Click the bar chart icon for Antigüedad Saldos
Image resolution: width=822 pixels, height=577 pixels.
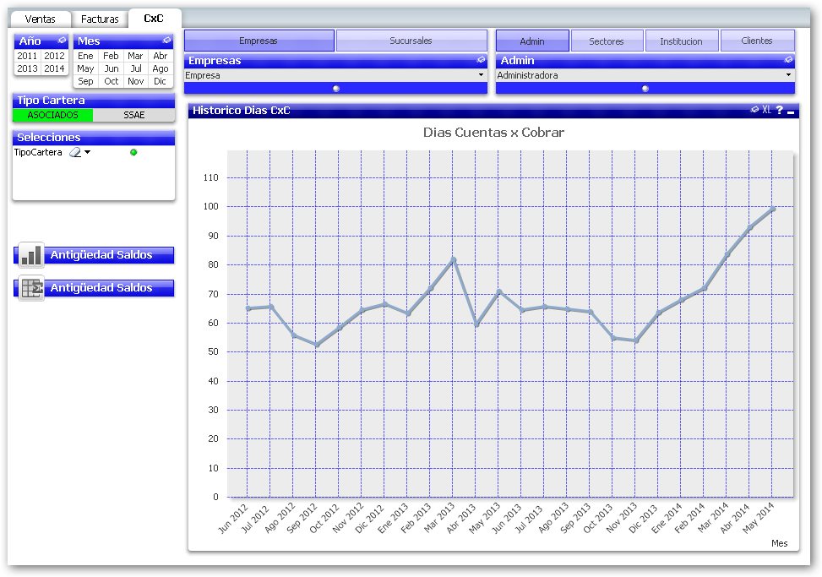click(x=31, y=255)
